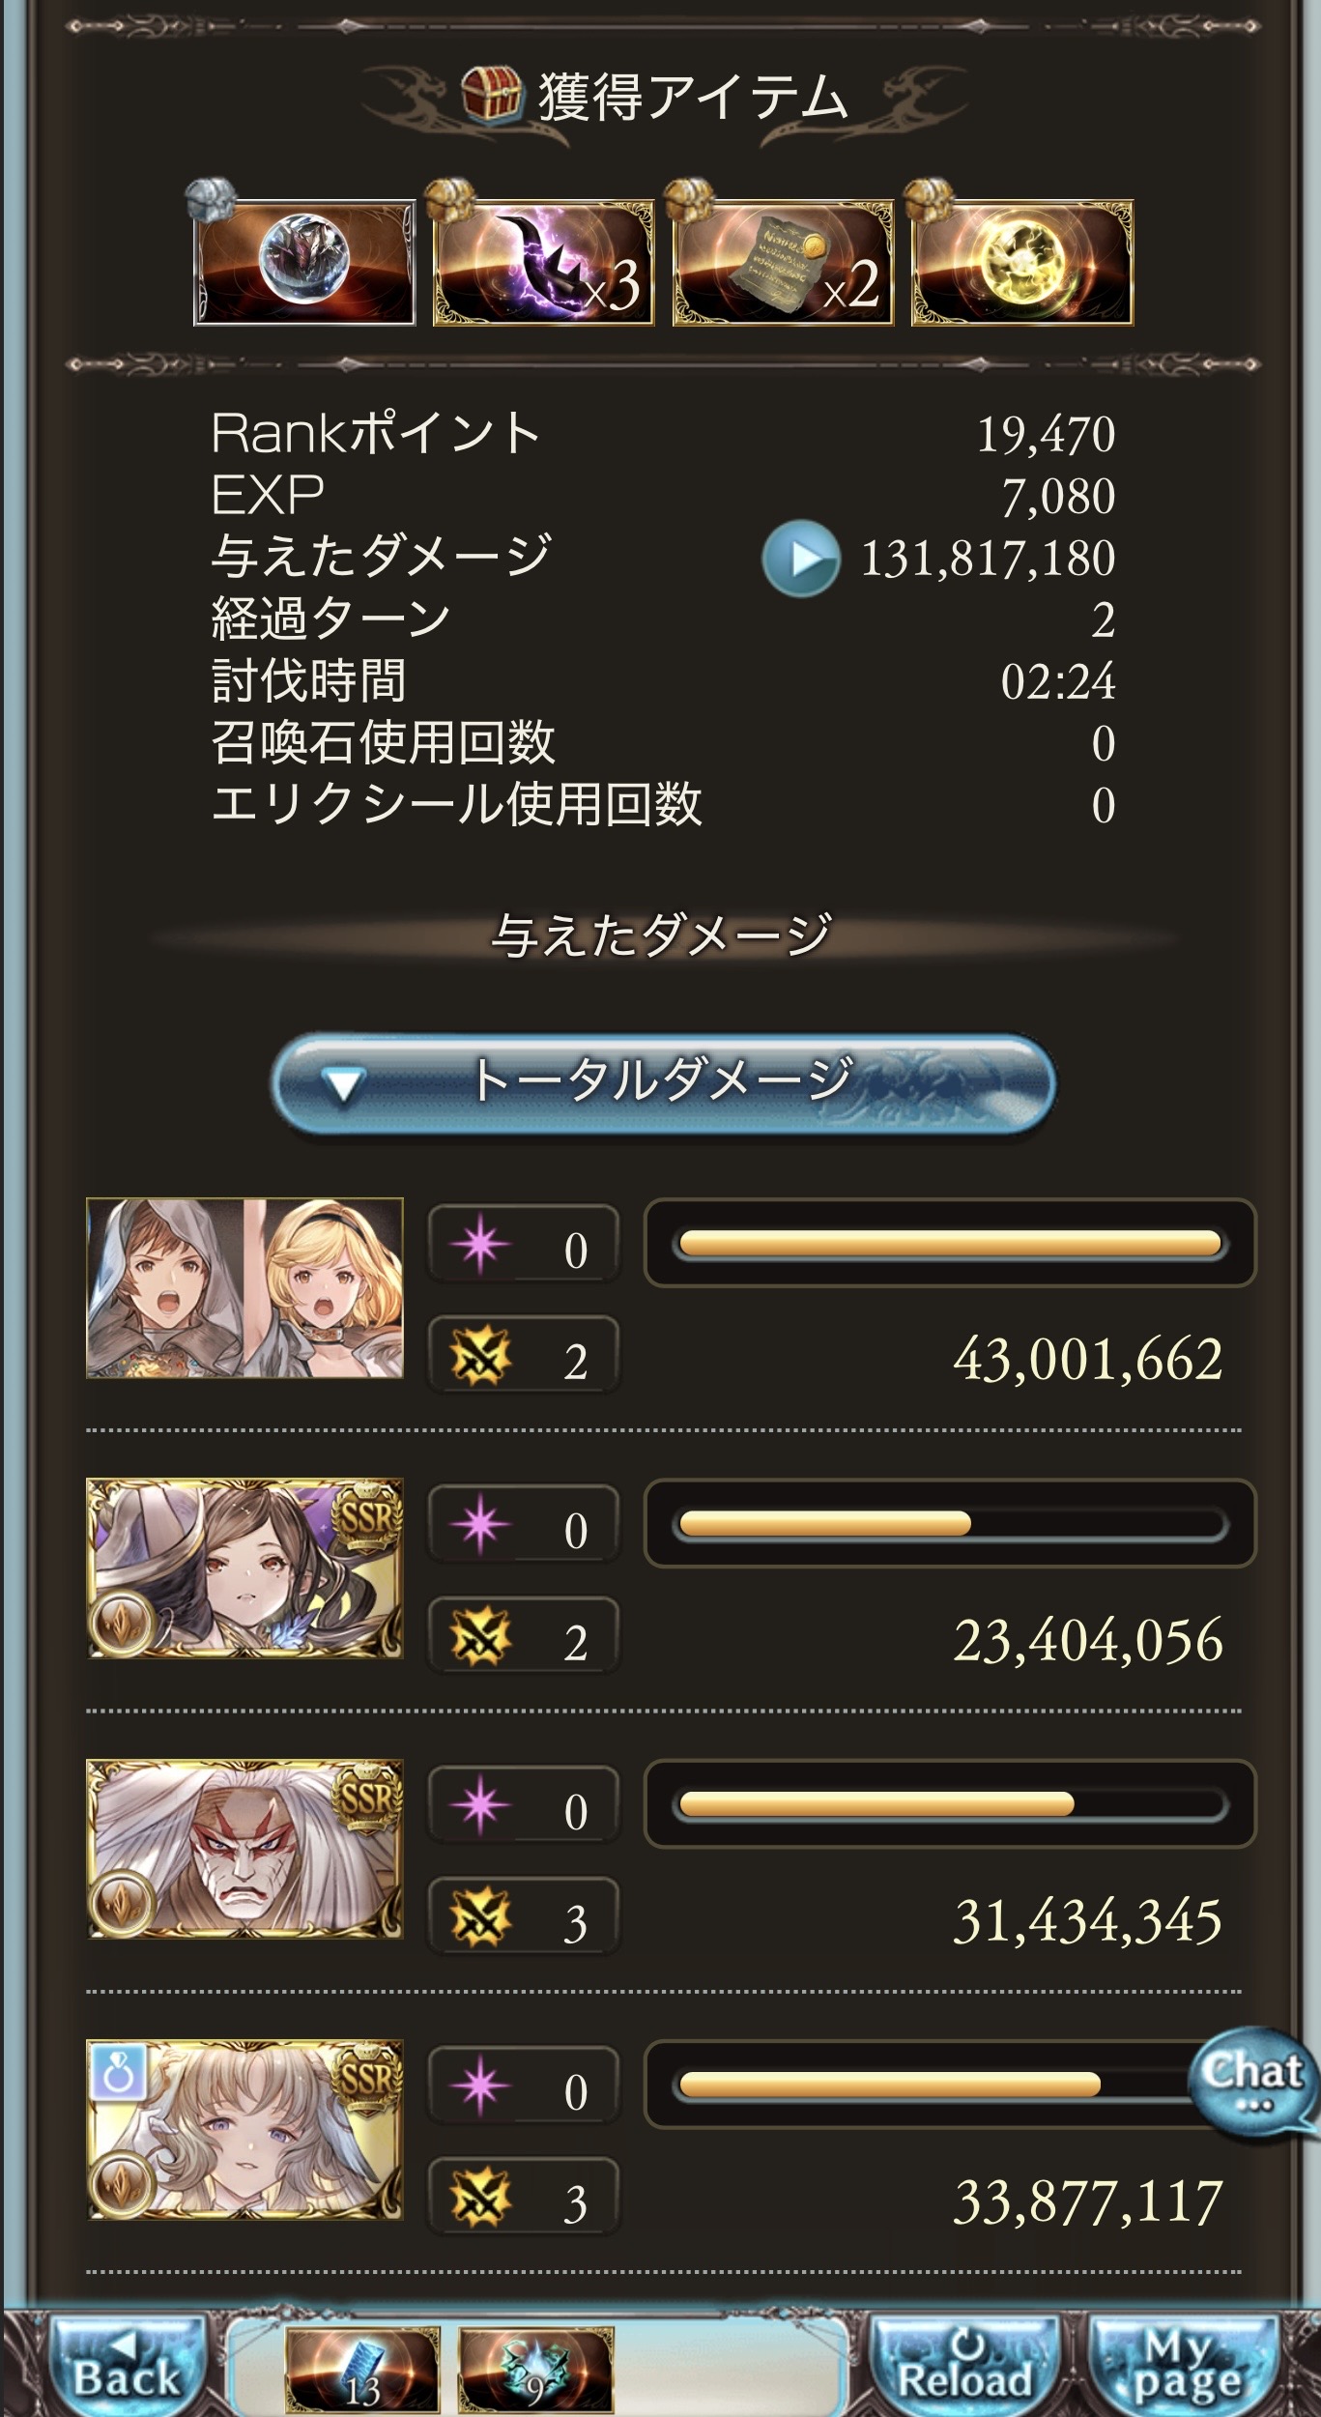Select the main character portrait thumbnail
The height and width of the screenshot is (2417, 1321).
coord(244,1287)
